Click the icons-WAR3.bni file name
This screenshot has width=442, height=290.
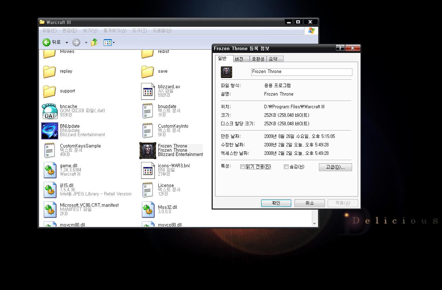click(174, 165)
